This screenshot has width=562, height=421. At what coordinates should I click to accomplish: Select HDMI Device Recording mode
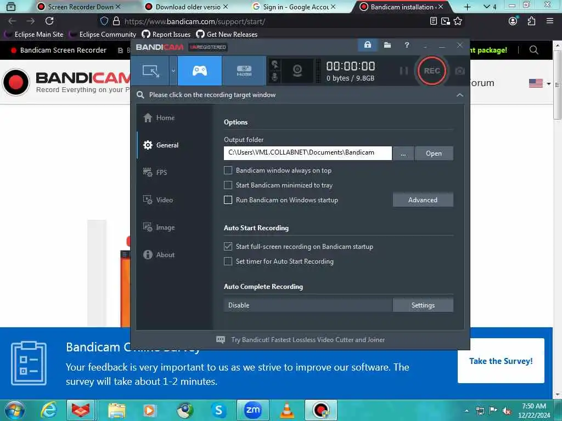coord(244,71)
